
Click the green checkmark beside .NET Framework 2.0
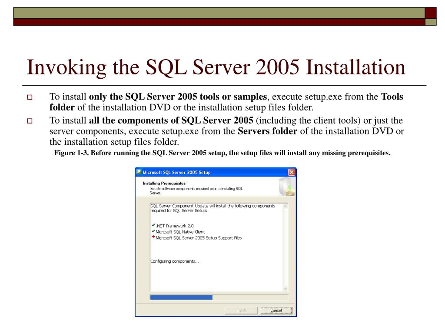tap(153, 225)
